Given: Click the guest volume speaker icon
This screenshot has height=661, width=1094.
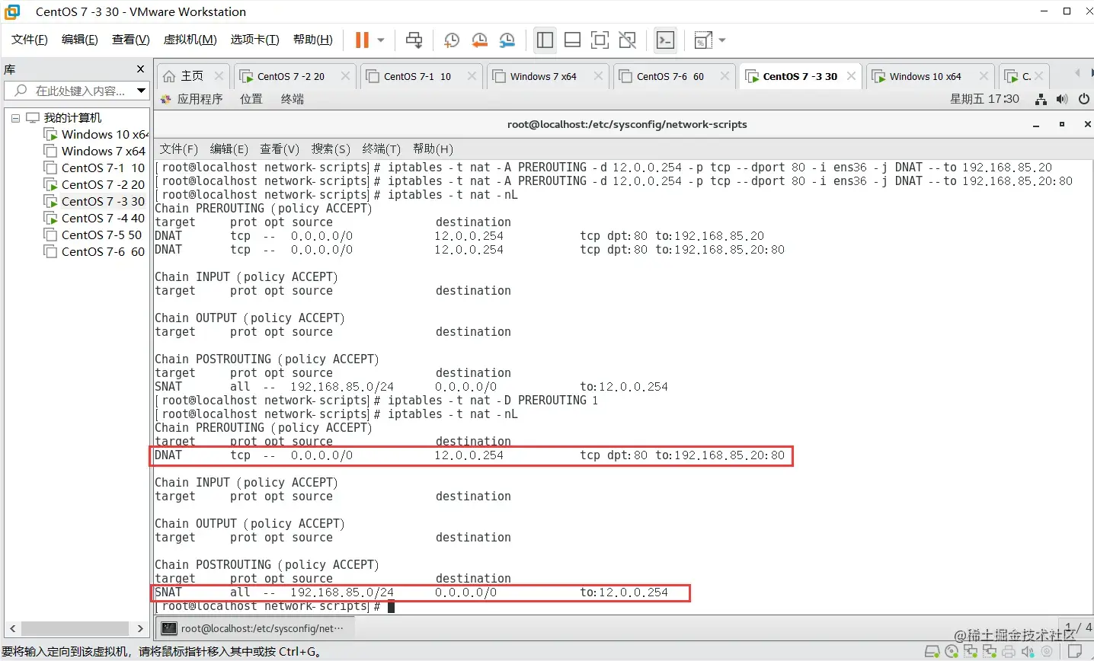Looking at the screenshot, I should 1062,99.
